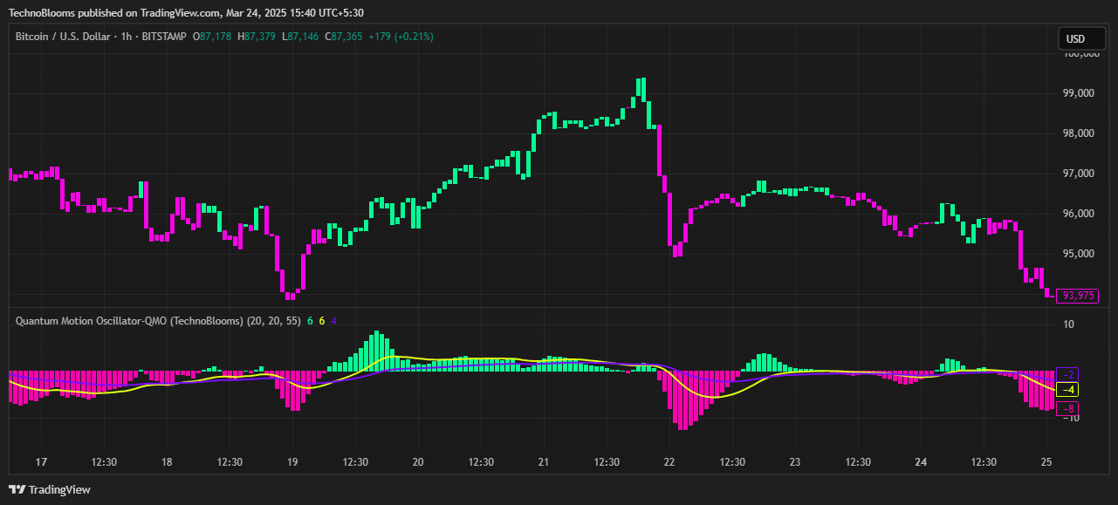The height and width of the screenshot is (505, 1118).
Task: Click the C87,365 close value
Action: pyautogui.click(x=344, y=37)
